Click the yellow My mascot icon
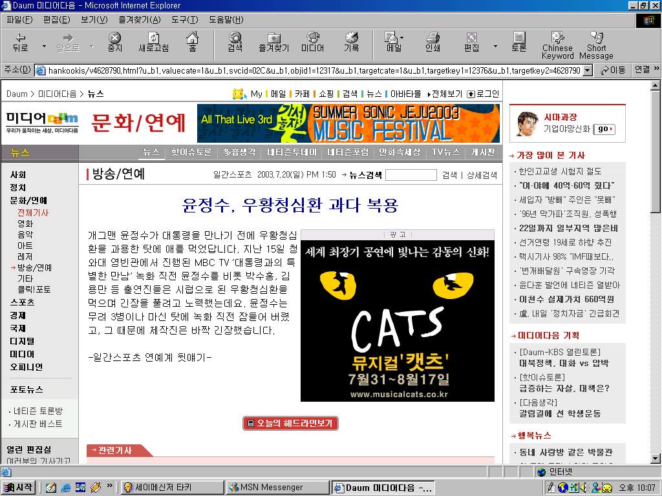This screenshot has width=662, height=496. 239,94
